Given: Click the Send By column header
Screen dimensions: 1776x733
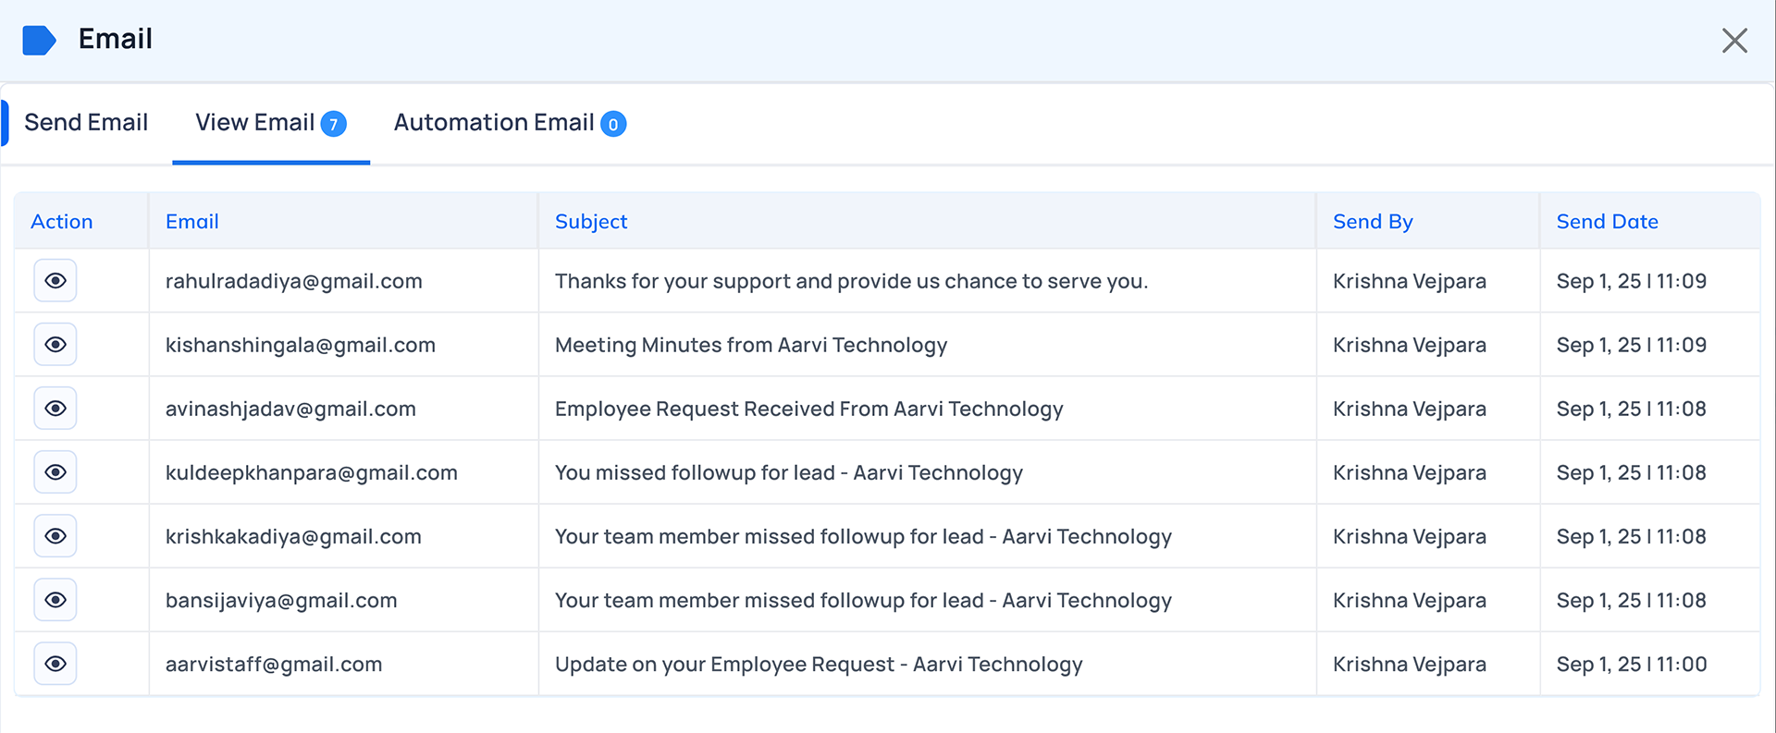Looking at the screenshot, I should click(x=1373, y=222).
